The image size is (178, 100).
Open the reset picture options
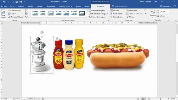27,17
